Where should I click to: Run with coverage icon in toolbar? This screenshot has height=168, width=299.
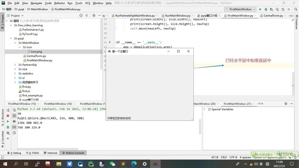coord(272,9)
